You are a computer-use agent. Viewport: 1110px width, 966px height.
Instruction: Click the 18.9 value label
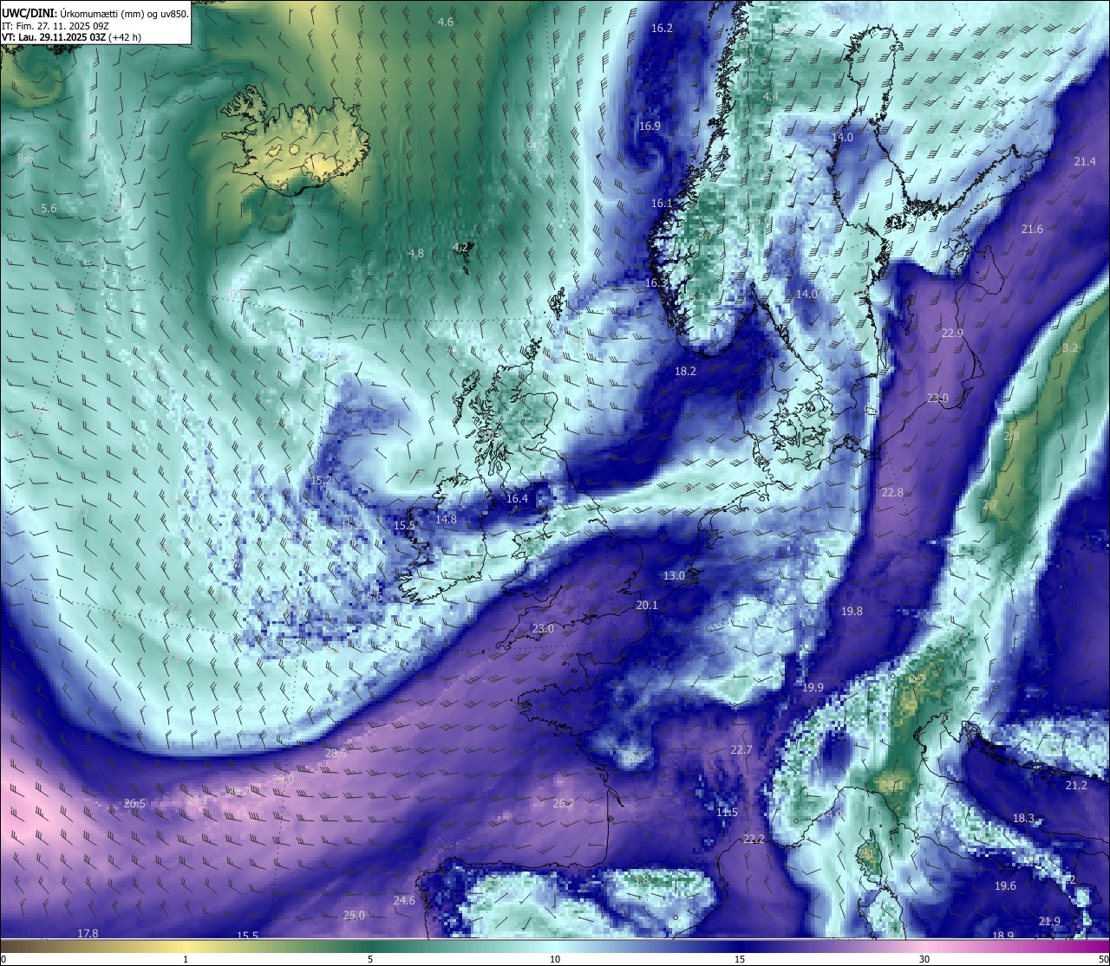coord(1002,936)
